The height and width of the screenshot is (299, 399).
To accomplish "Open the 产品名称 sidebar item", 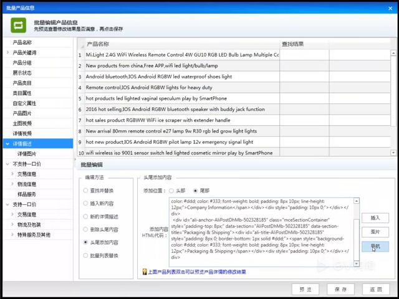I will click(x=22, y=42).
